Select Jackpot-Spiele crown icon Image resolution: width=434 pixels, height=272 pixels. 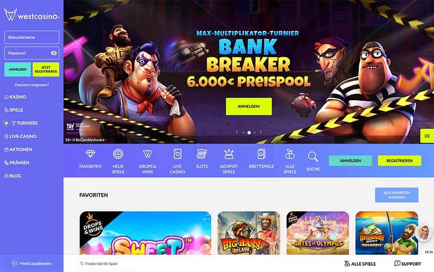(x=229, y=154)
